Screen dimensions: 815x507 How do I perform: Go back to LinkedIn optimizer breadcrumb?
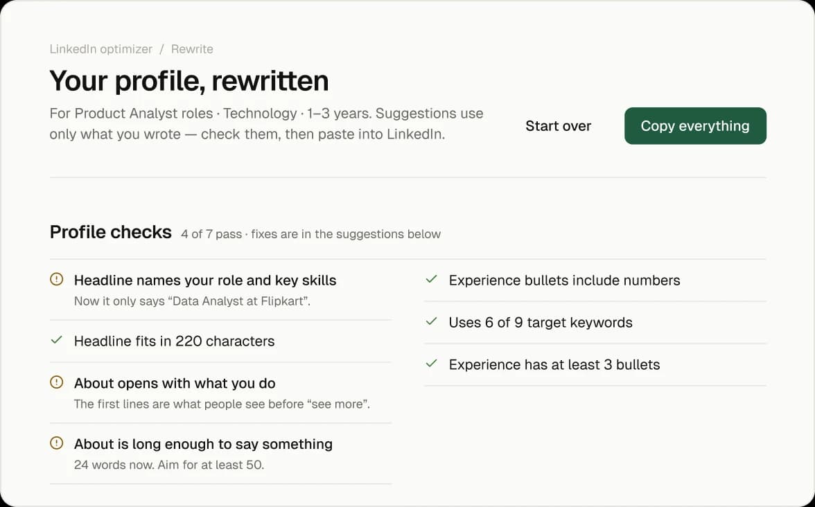(x=101, y=49)
